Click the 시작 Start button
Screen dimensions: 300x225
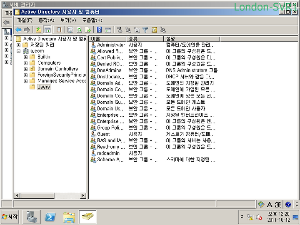(x=10, y=217)
